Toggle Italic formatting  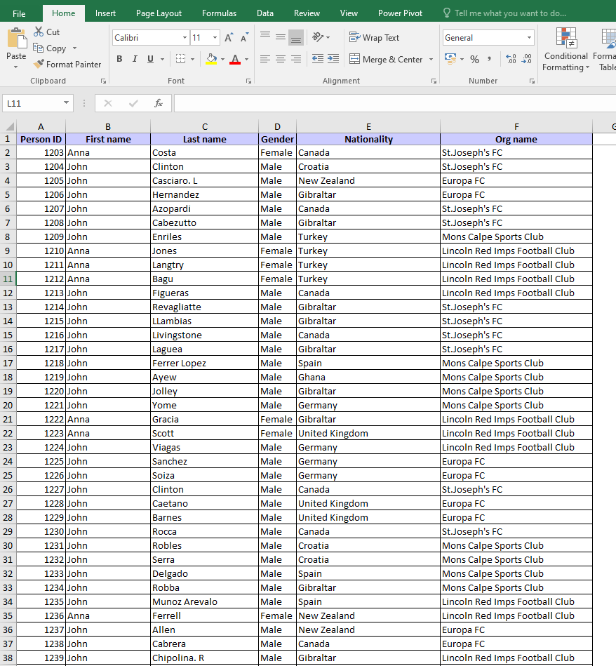click(x=135, y=60)
